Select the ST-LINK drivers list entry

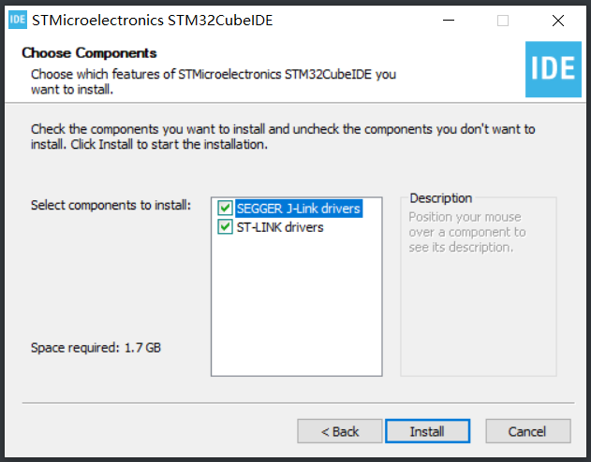click(x=280, y=227)
